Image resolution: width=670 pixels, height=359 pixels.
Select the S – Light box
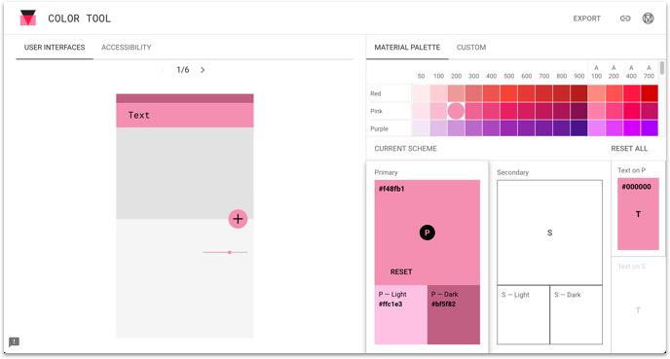click(x=523, y=314)
